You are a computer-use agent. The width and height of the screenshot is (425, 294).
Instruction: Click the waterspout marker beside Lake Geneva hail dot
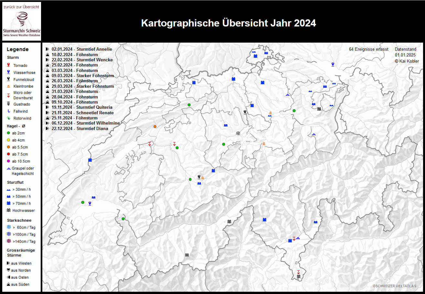click(90, 203)
